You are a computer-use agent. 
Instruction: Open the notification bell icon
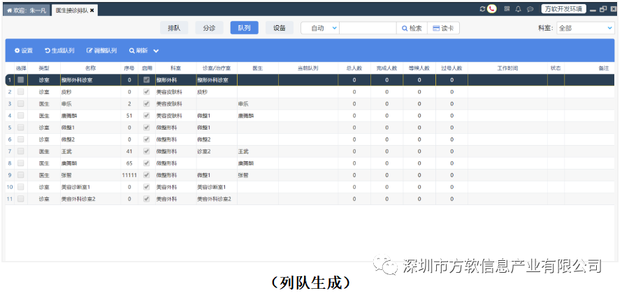[x=518, y=9]
